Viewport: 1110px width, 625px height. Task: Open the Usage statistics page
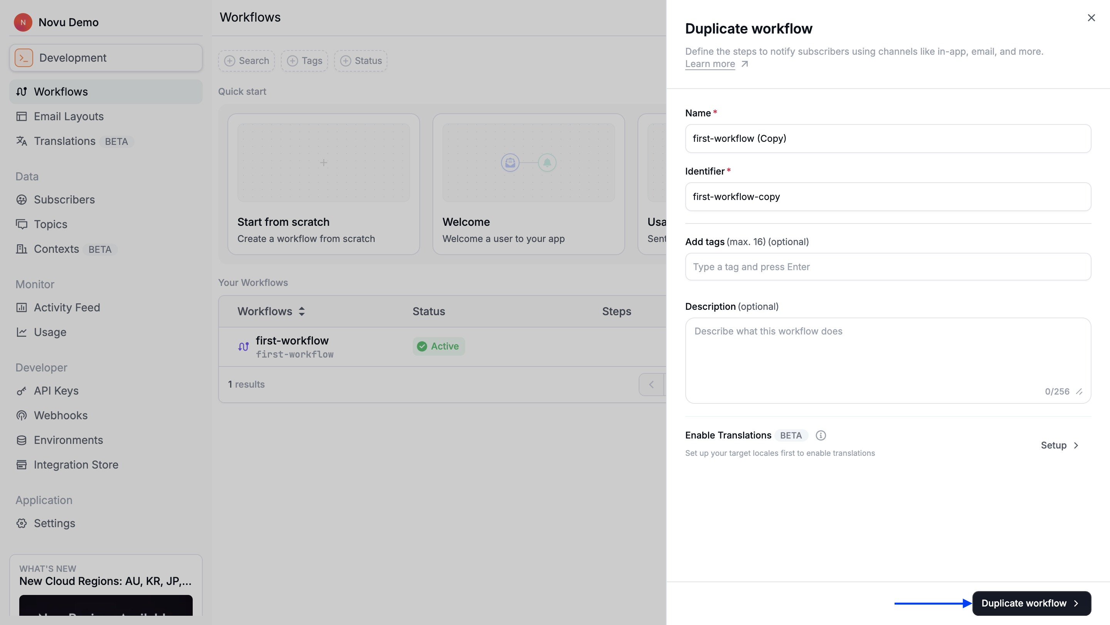pyautogui.click(x=50, y=332)
